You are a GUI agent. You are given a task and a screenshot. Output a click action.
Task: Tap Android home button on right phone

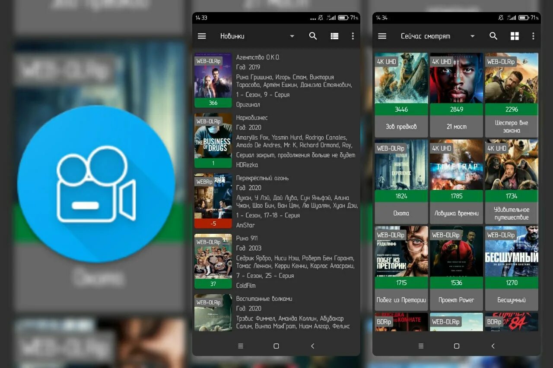457,346
